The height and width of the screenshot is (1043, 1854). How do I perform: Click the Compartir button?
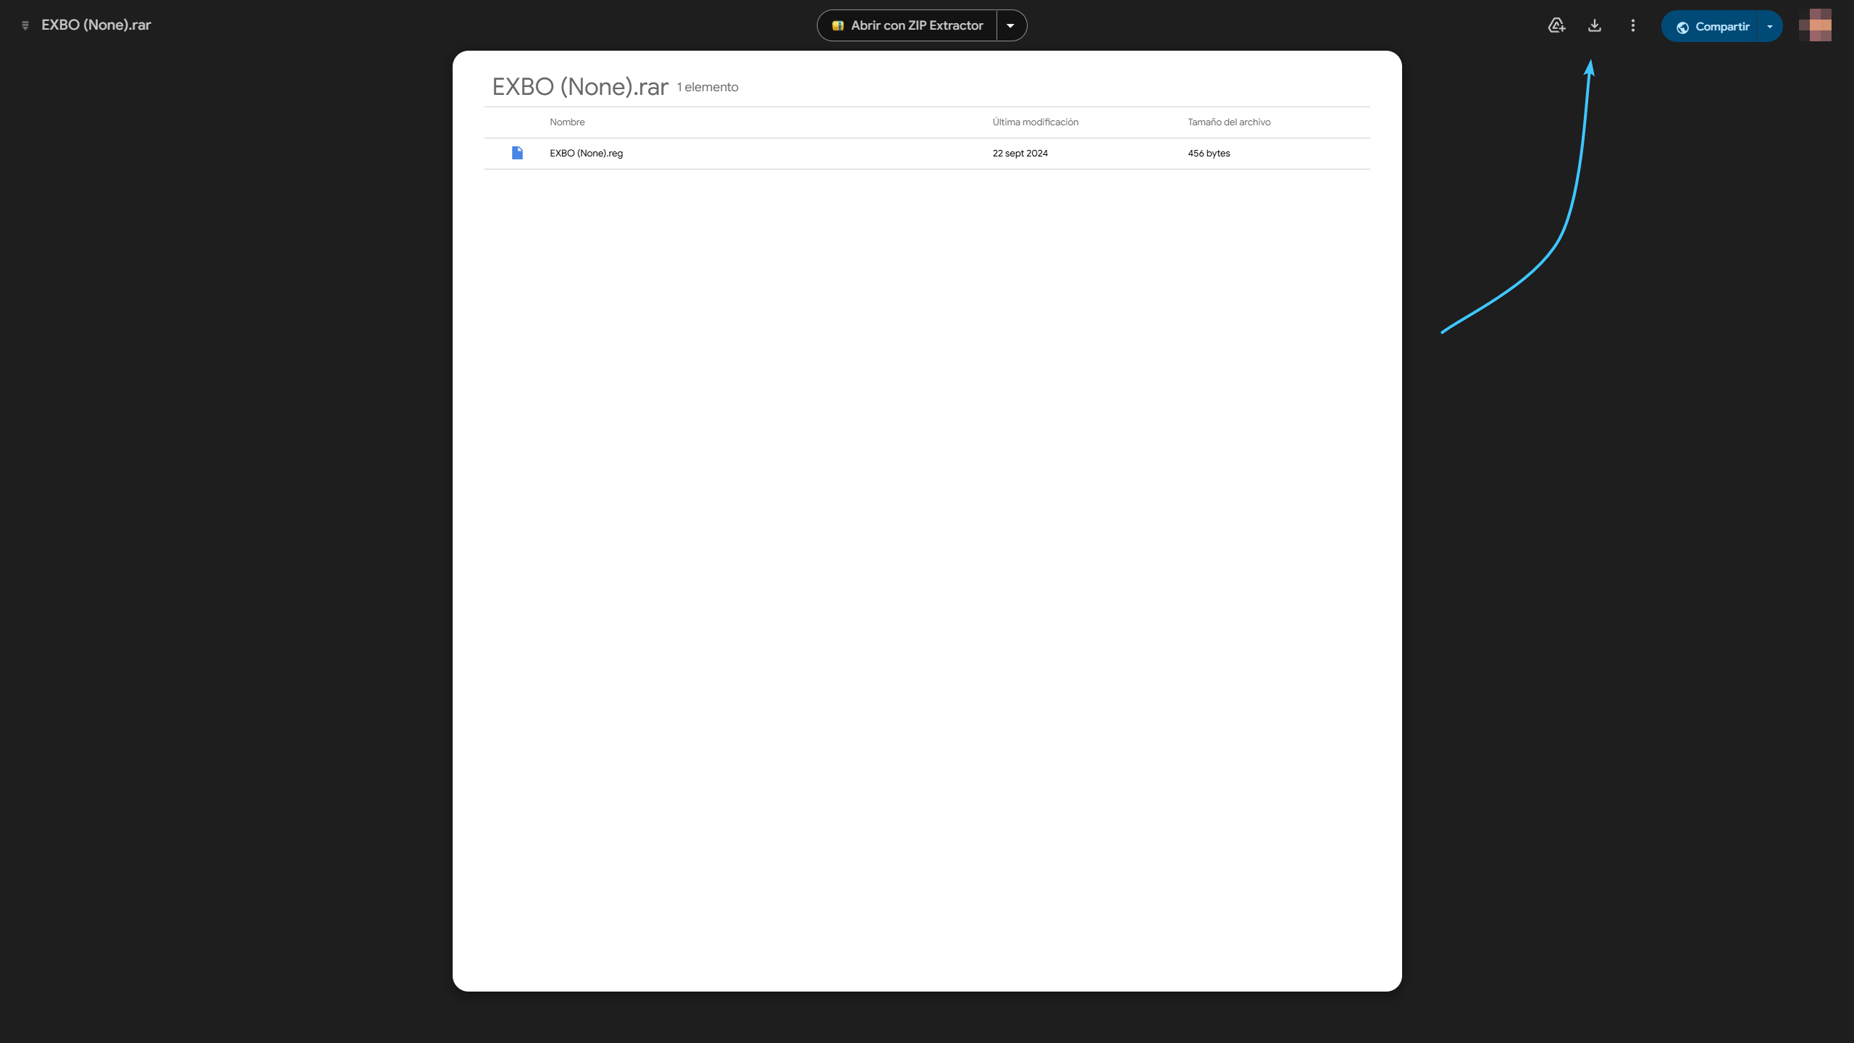1711,26
